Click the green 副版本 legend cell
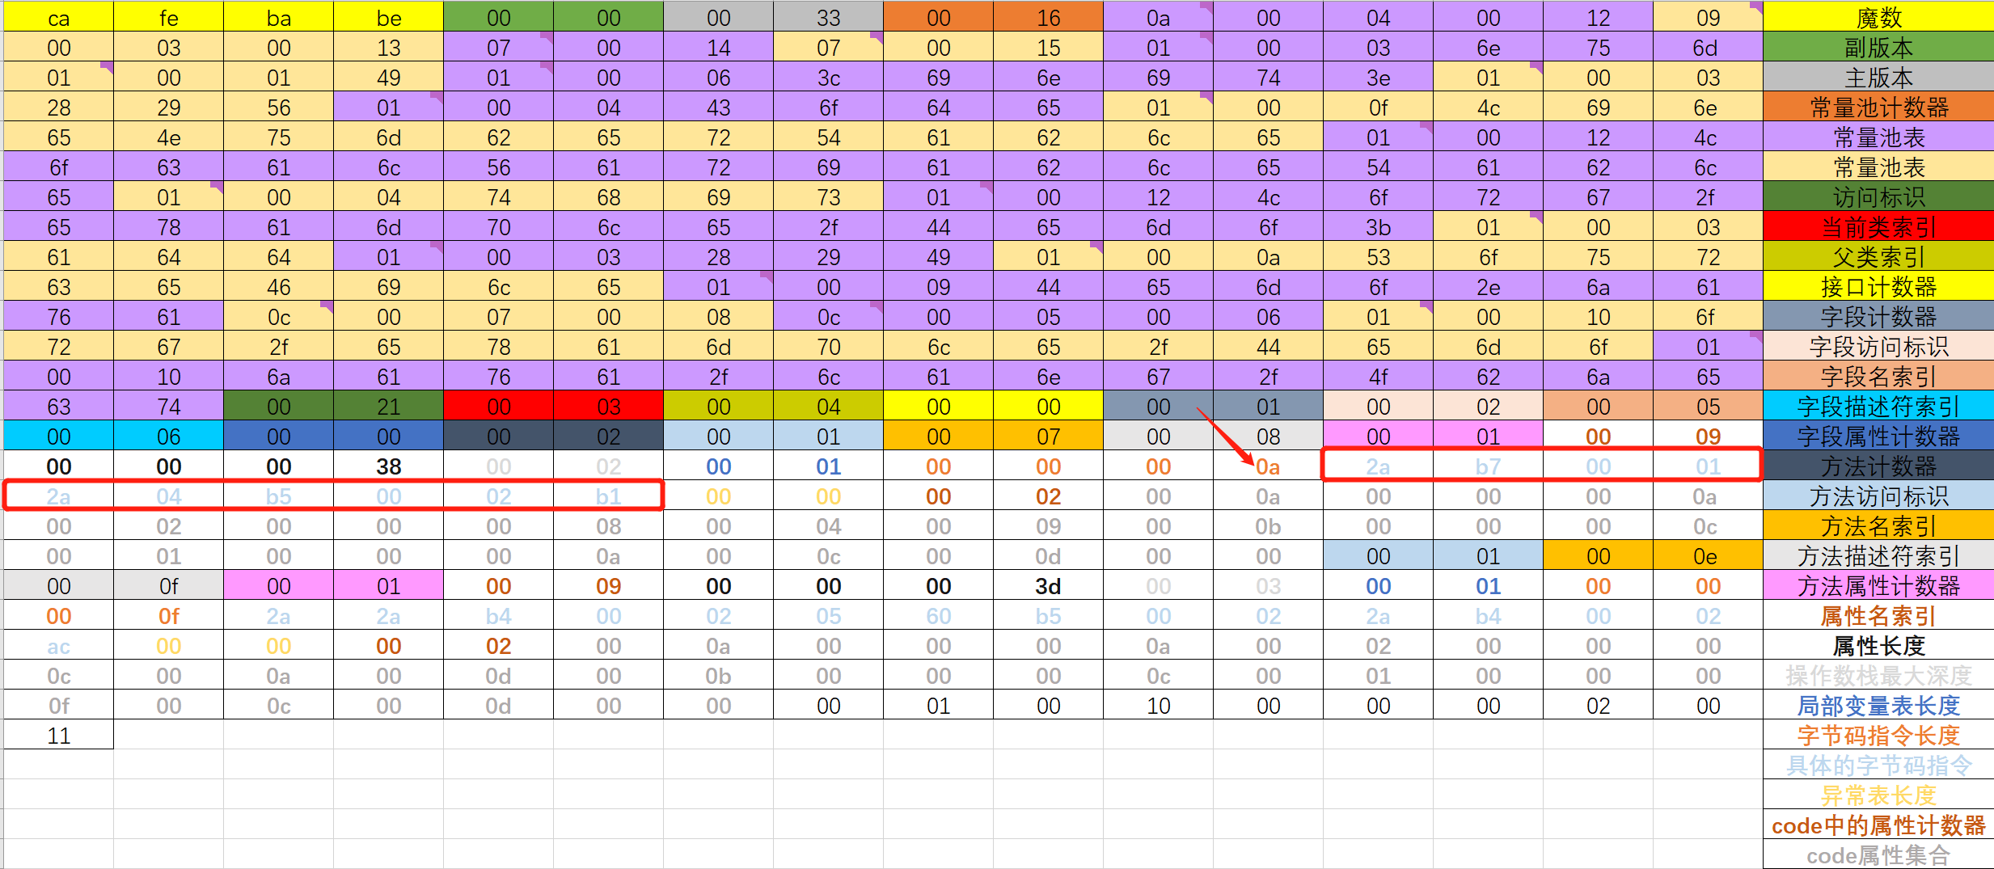The height and width of the screenshot is (869, 1994). pos(1878,48)
